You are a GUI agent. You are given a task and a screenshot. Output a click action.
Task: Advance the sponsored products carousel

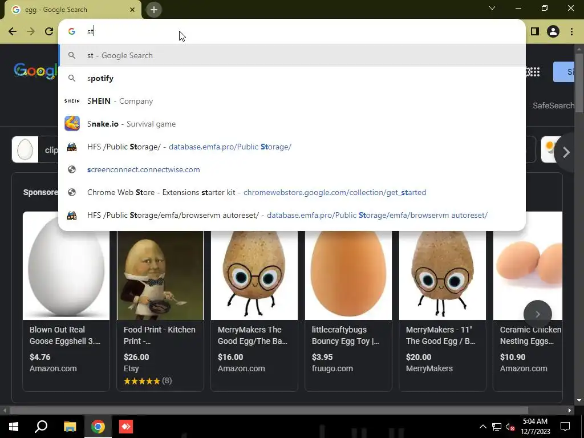[x=537, y=314]
